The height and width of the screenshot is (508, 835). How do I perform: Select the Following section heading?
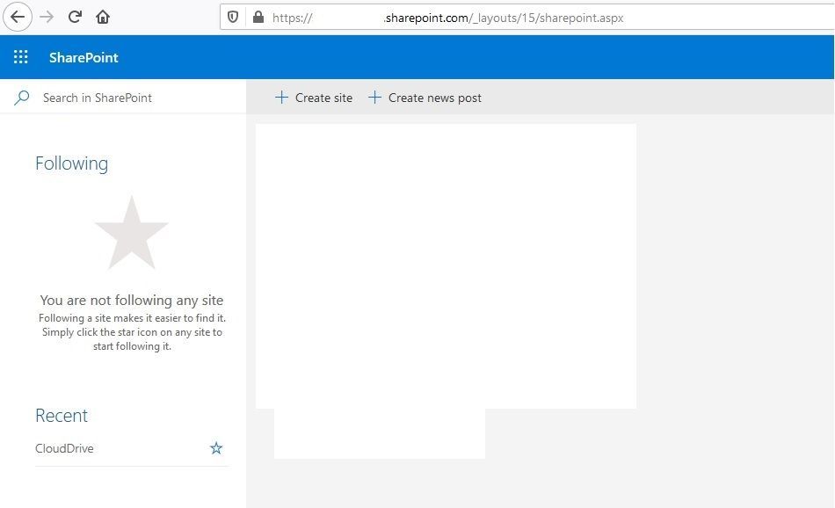coord(71,163)
